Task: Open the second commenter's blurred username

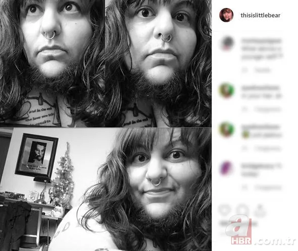Action: point(260,88)
